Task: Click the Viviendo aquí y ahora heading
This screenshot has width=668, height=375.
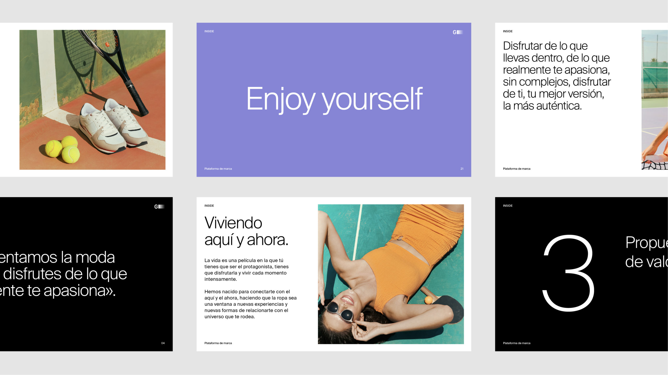Action: [x=246, y=231]
